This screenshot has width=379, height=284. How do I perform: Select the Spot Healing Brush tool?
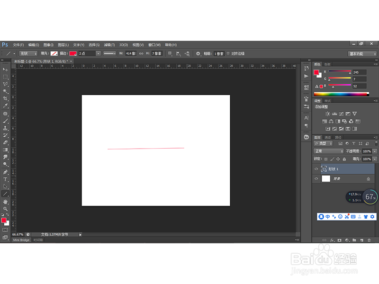(5, 114)
